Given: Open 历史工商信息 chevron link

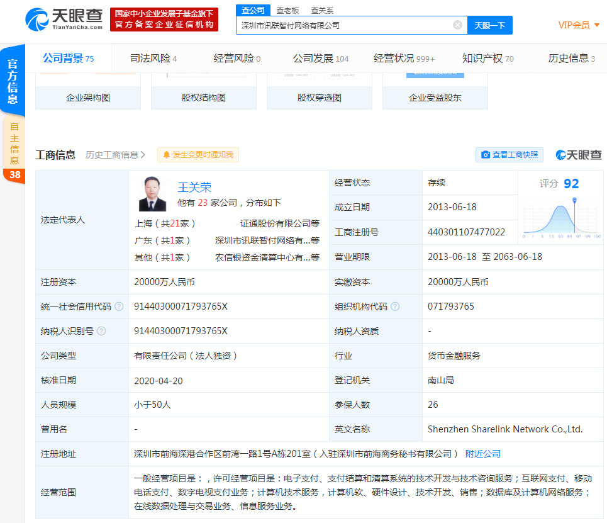Looking at the screenshot, I should (115, 155).
